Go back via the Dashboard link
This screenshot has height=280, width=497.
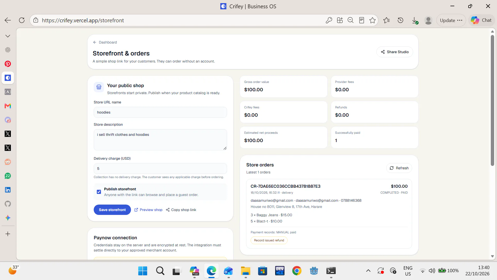click(105, 42)
